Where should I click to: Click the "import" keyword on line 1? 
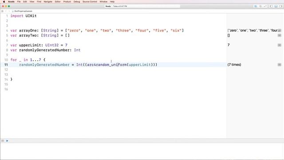[17, 16]
